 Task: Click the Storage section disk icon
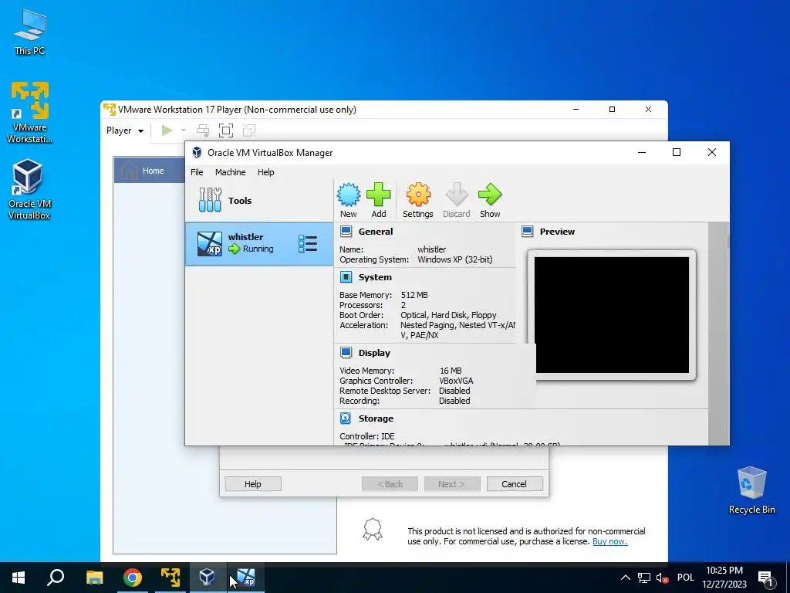[x=346, y=418]
